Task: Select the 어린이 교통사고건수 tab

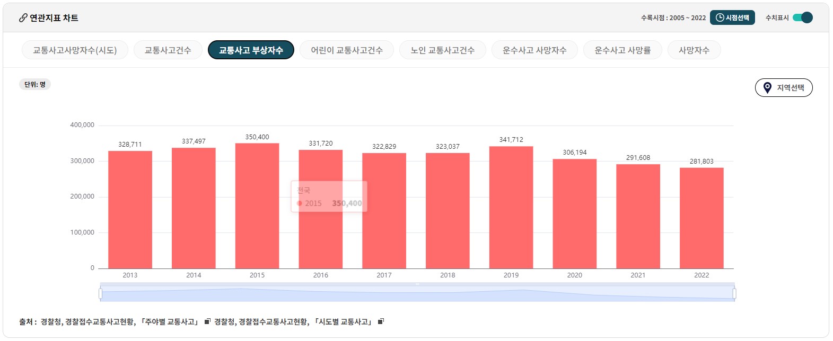Action: pyautogui.click(x=347, y=50)
